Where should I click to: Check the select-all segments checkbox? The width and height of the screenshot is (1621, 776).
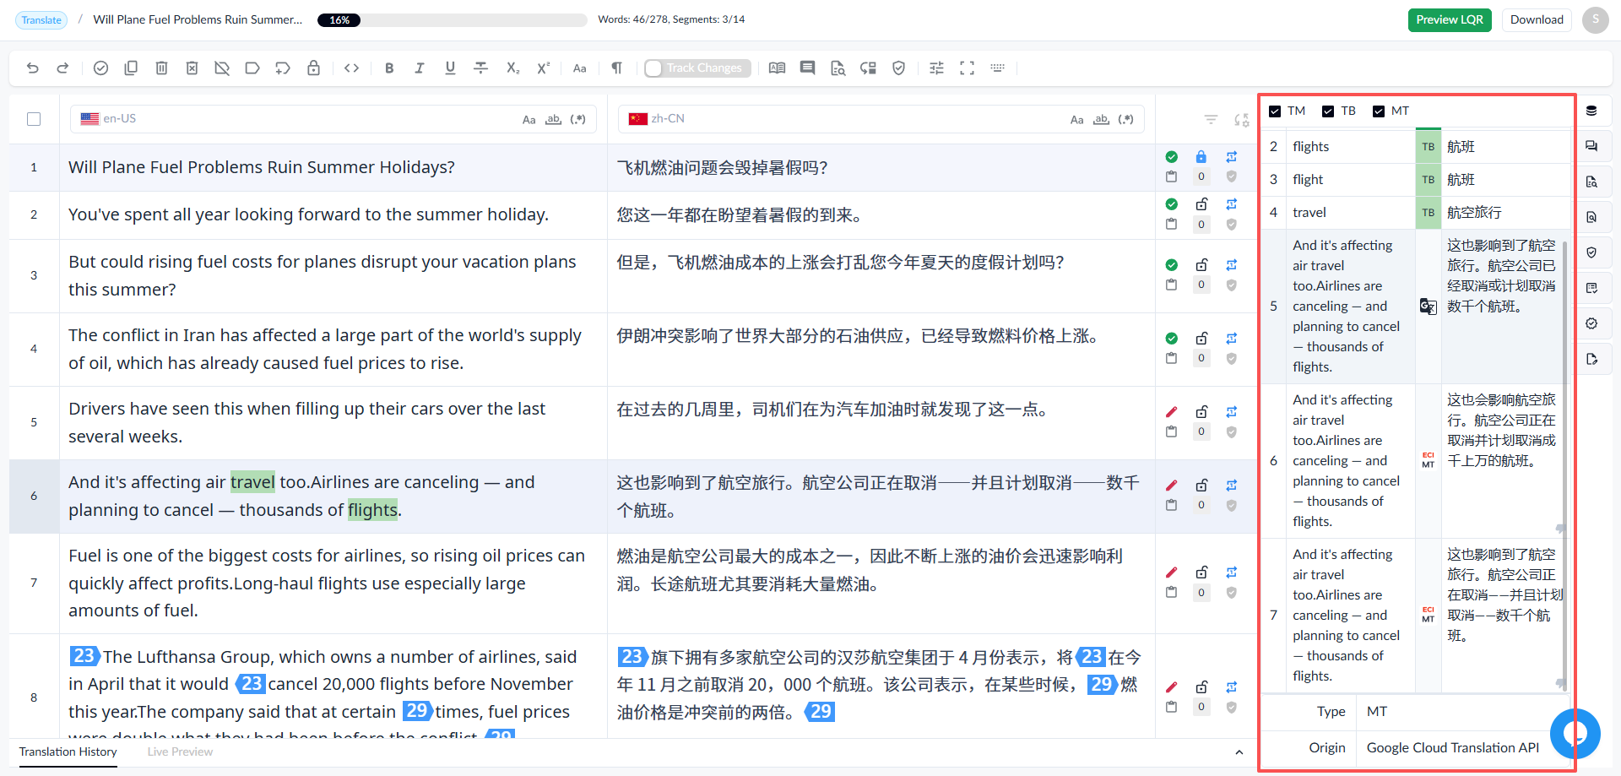(34, 119)
